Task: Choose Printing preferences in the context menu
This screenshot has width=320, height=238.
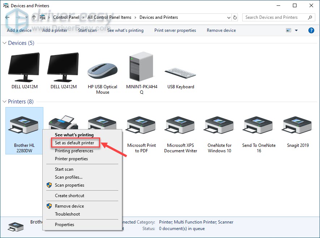Action: 74,151
